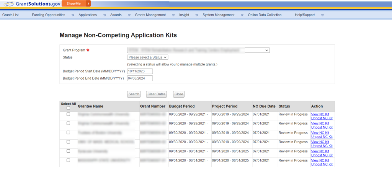Open the Grants List menu
Viewport: 392px width, 173px height.
coord(10,15)
